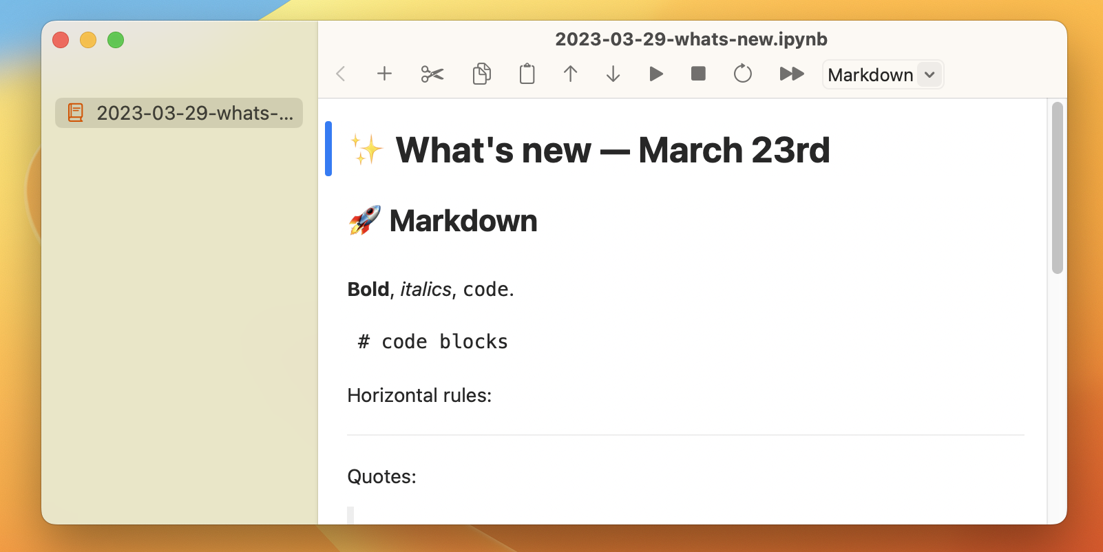Close the window with red button
The image size is (1103, 552).
[61, 40]
